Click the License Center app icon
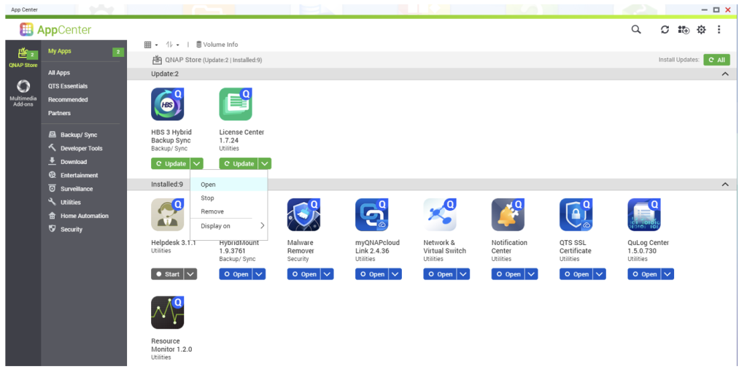 tap(236, 104)
